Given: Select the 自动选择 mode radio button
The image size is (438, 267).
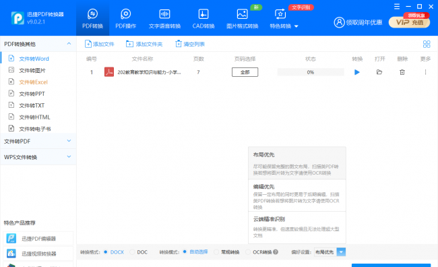Looking at the screenshot, I should click(185, 251).
